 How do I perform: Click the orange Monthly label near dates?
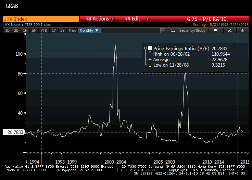199,25
